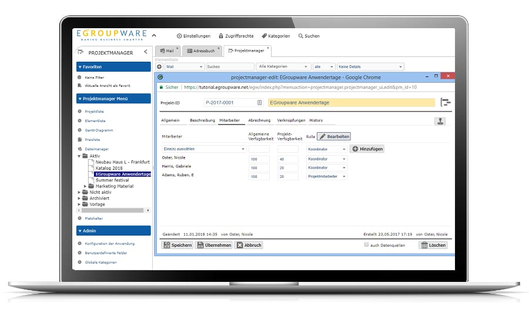Select Neubau Haus L - Frankfurt project
Viewport: 529px width, 316px height.
tap(122, 162)
